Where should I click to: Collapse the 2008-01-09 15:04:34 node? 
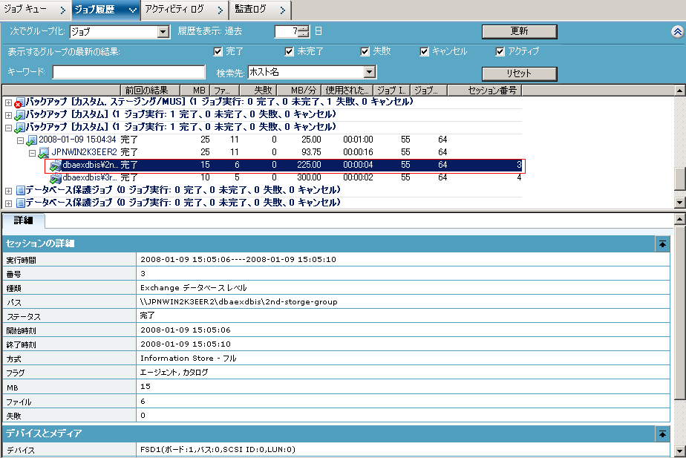20,141
